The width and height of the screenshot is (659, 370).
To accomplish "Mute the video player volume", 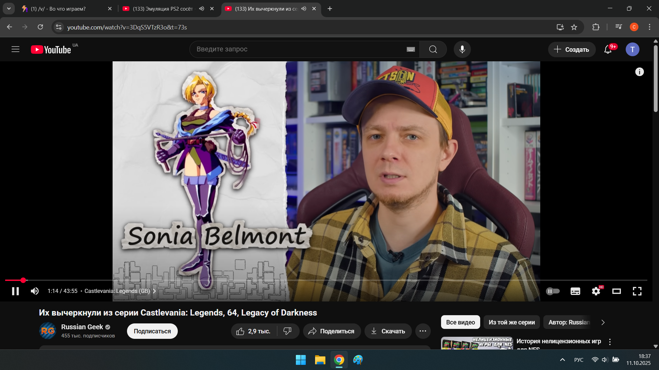I will pos(35,291).
